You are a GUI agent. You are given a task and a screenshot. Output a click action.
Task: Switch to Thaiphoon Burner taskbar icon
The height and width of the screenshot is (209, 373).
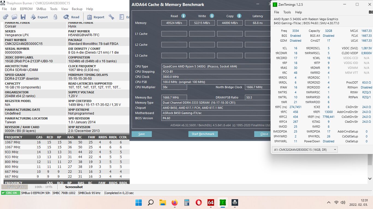pos(235,202)
